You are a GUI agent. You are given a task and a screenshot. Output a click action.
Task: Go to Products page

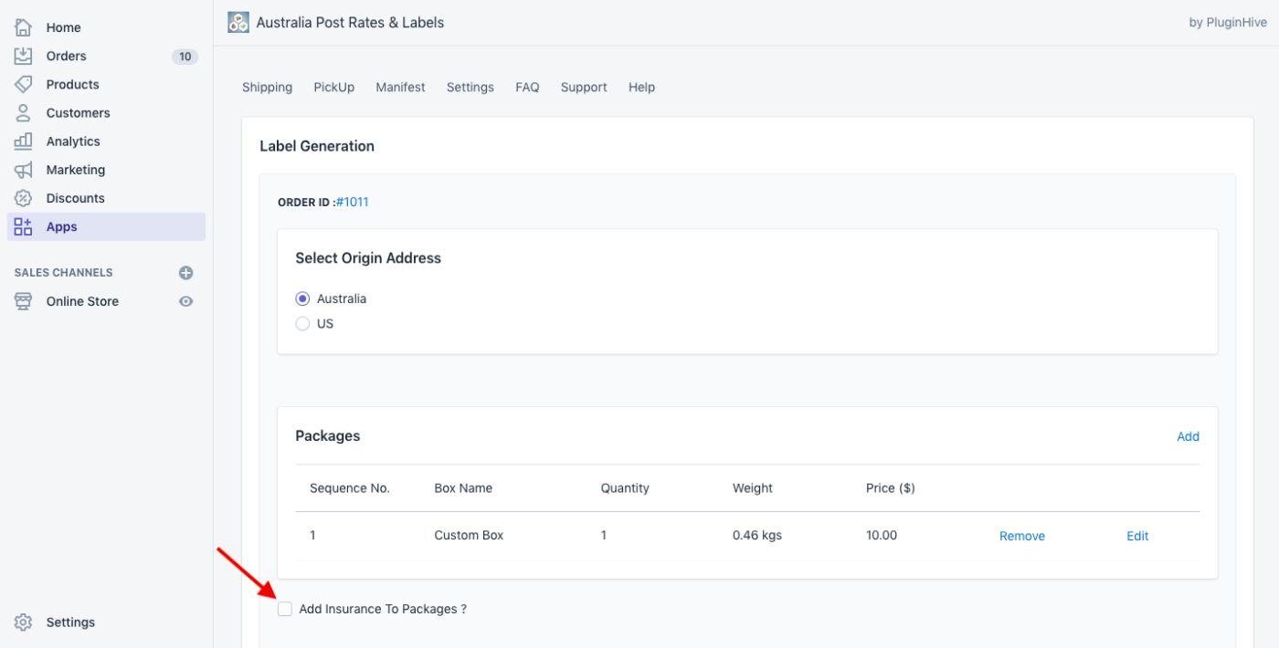tap(73, 84)
